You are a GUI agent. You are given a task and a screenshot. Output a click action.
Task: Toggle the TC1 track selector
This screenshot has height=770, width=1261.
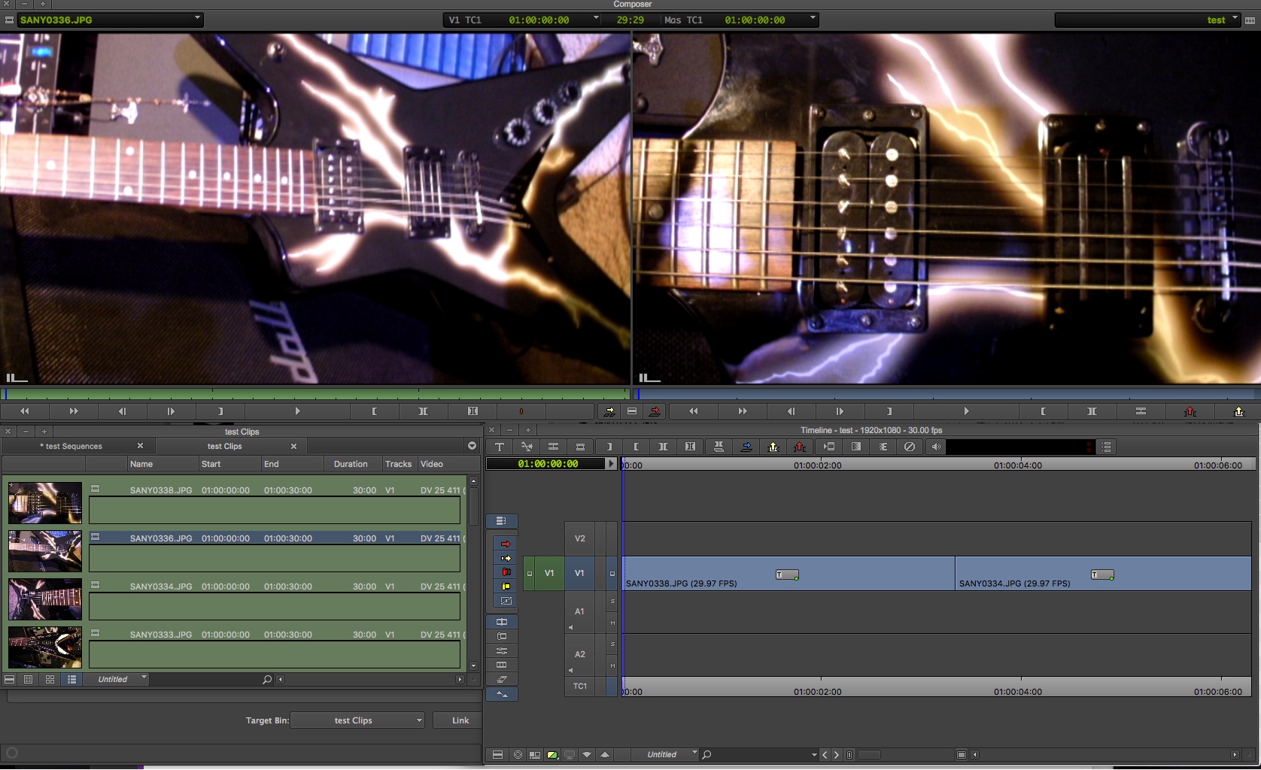[x=580, y=686]
